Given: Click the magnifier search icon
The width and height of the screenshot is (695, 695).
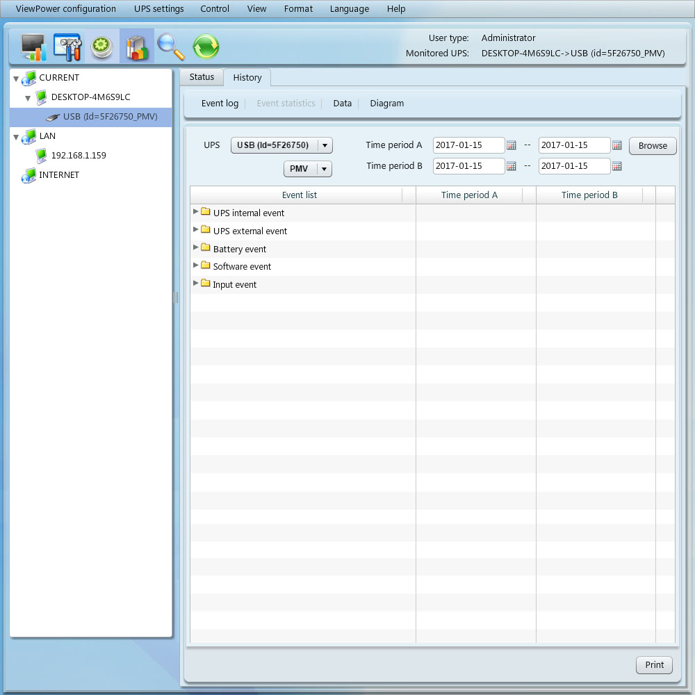Looking at the screenshot, I should [171, 47].
